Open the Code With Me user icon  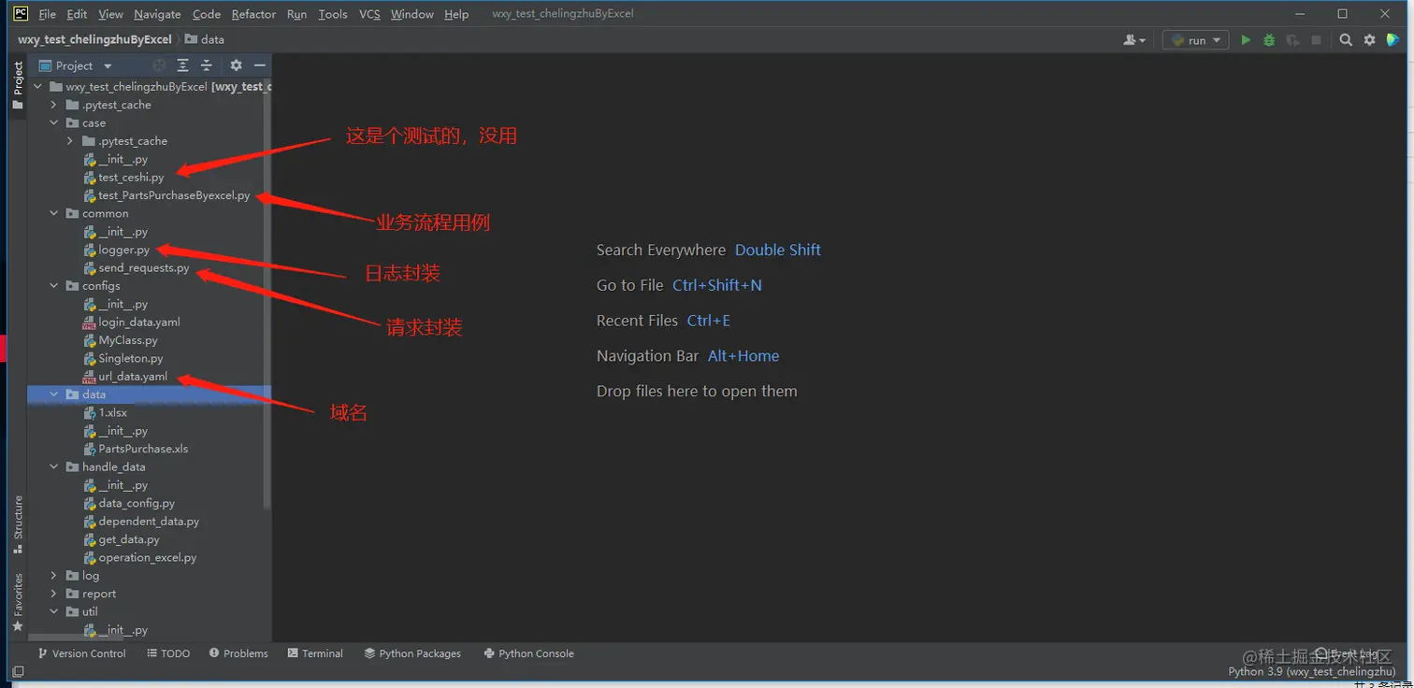coord(1133,40)
